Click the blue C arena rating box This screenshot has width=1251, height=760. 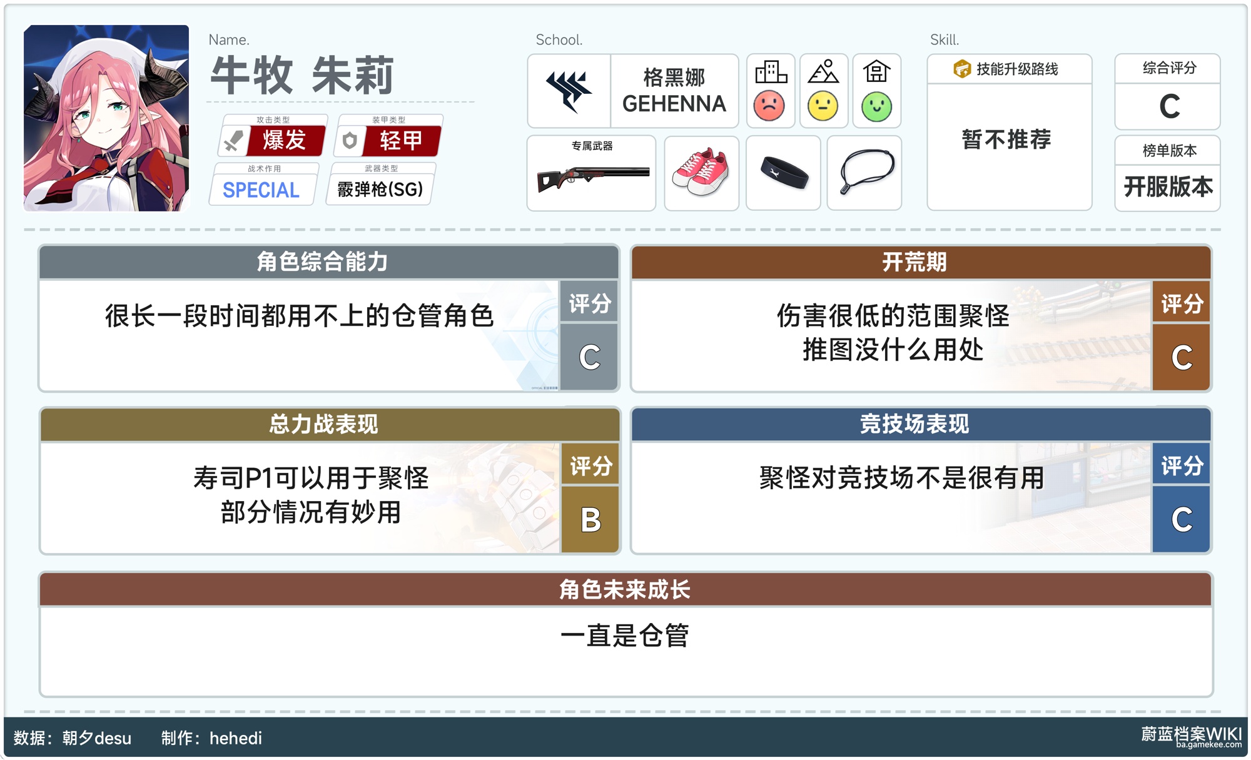(1181, 519)
